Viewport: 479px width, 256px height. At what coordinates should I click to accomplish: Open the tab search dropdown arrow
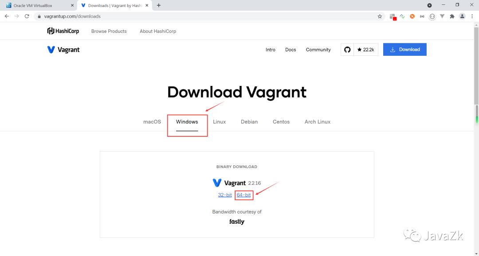[x=429, y=5]
